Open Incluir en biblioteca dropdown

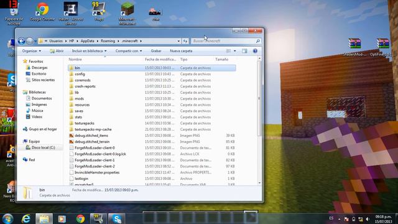(x=89, y=51)
